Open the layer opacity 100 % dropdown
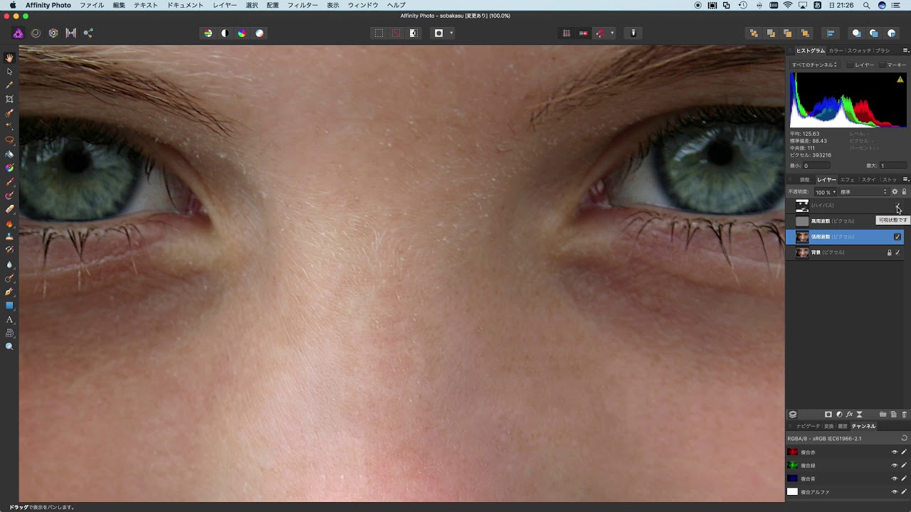 (826, 192)
